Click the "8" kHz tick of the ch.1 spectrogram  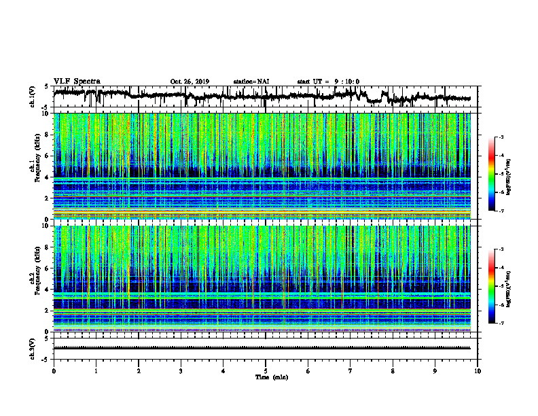pyautogui.click(x=48, y=135)
